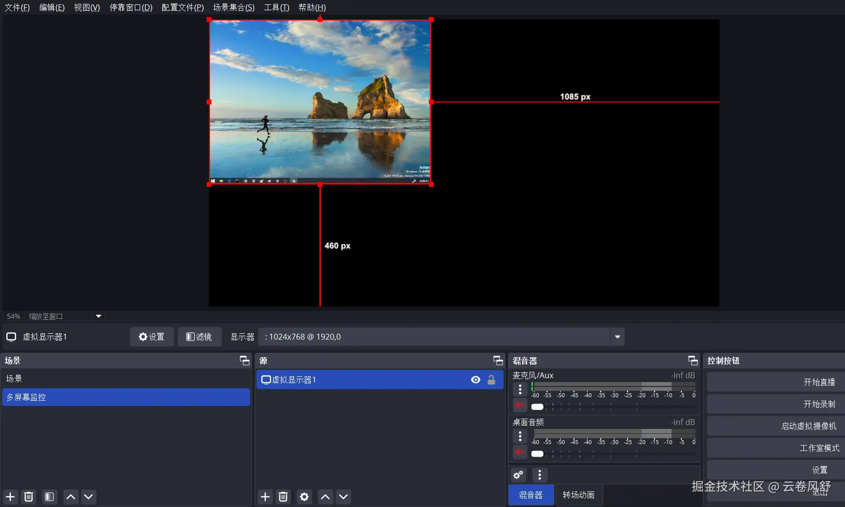Open advanced audio properties gears icon
The image size is (845, 507).
(x=518, y=475)
